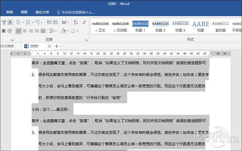Apply the 副标题 subtitle style

[x=221, y=26]
